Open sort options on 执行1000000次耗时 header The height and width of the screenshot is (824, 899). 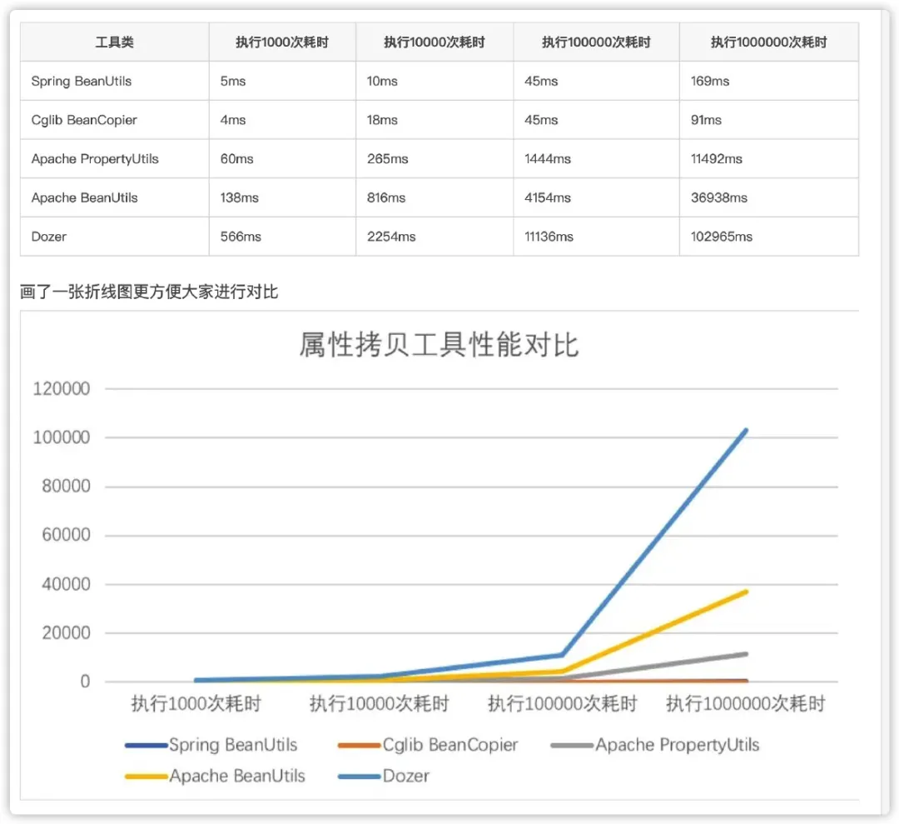[768, 42]
